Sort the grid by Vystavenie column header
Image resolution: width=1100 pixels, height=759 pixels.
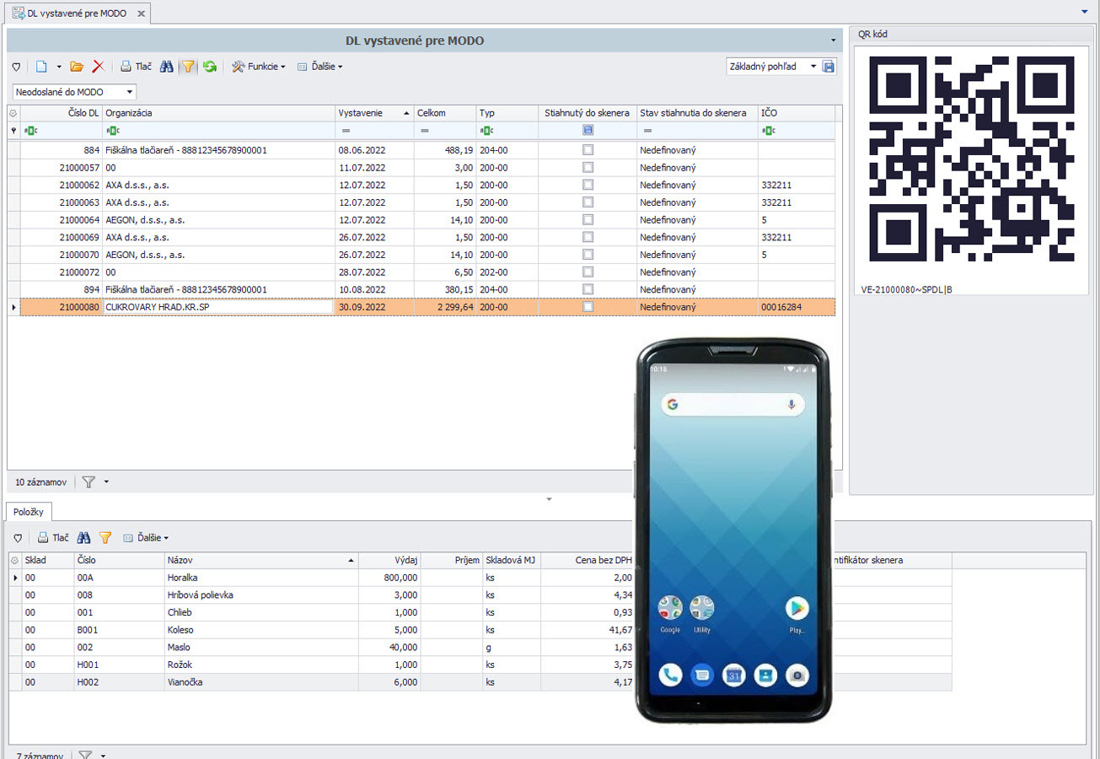(368, 113)
